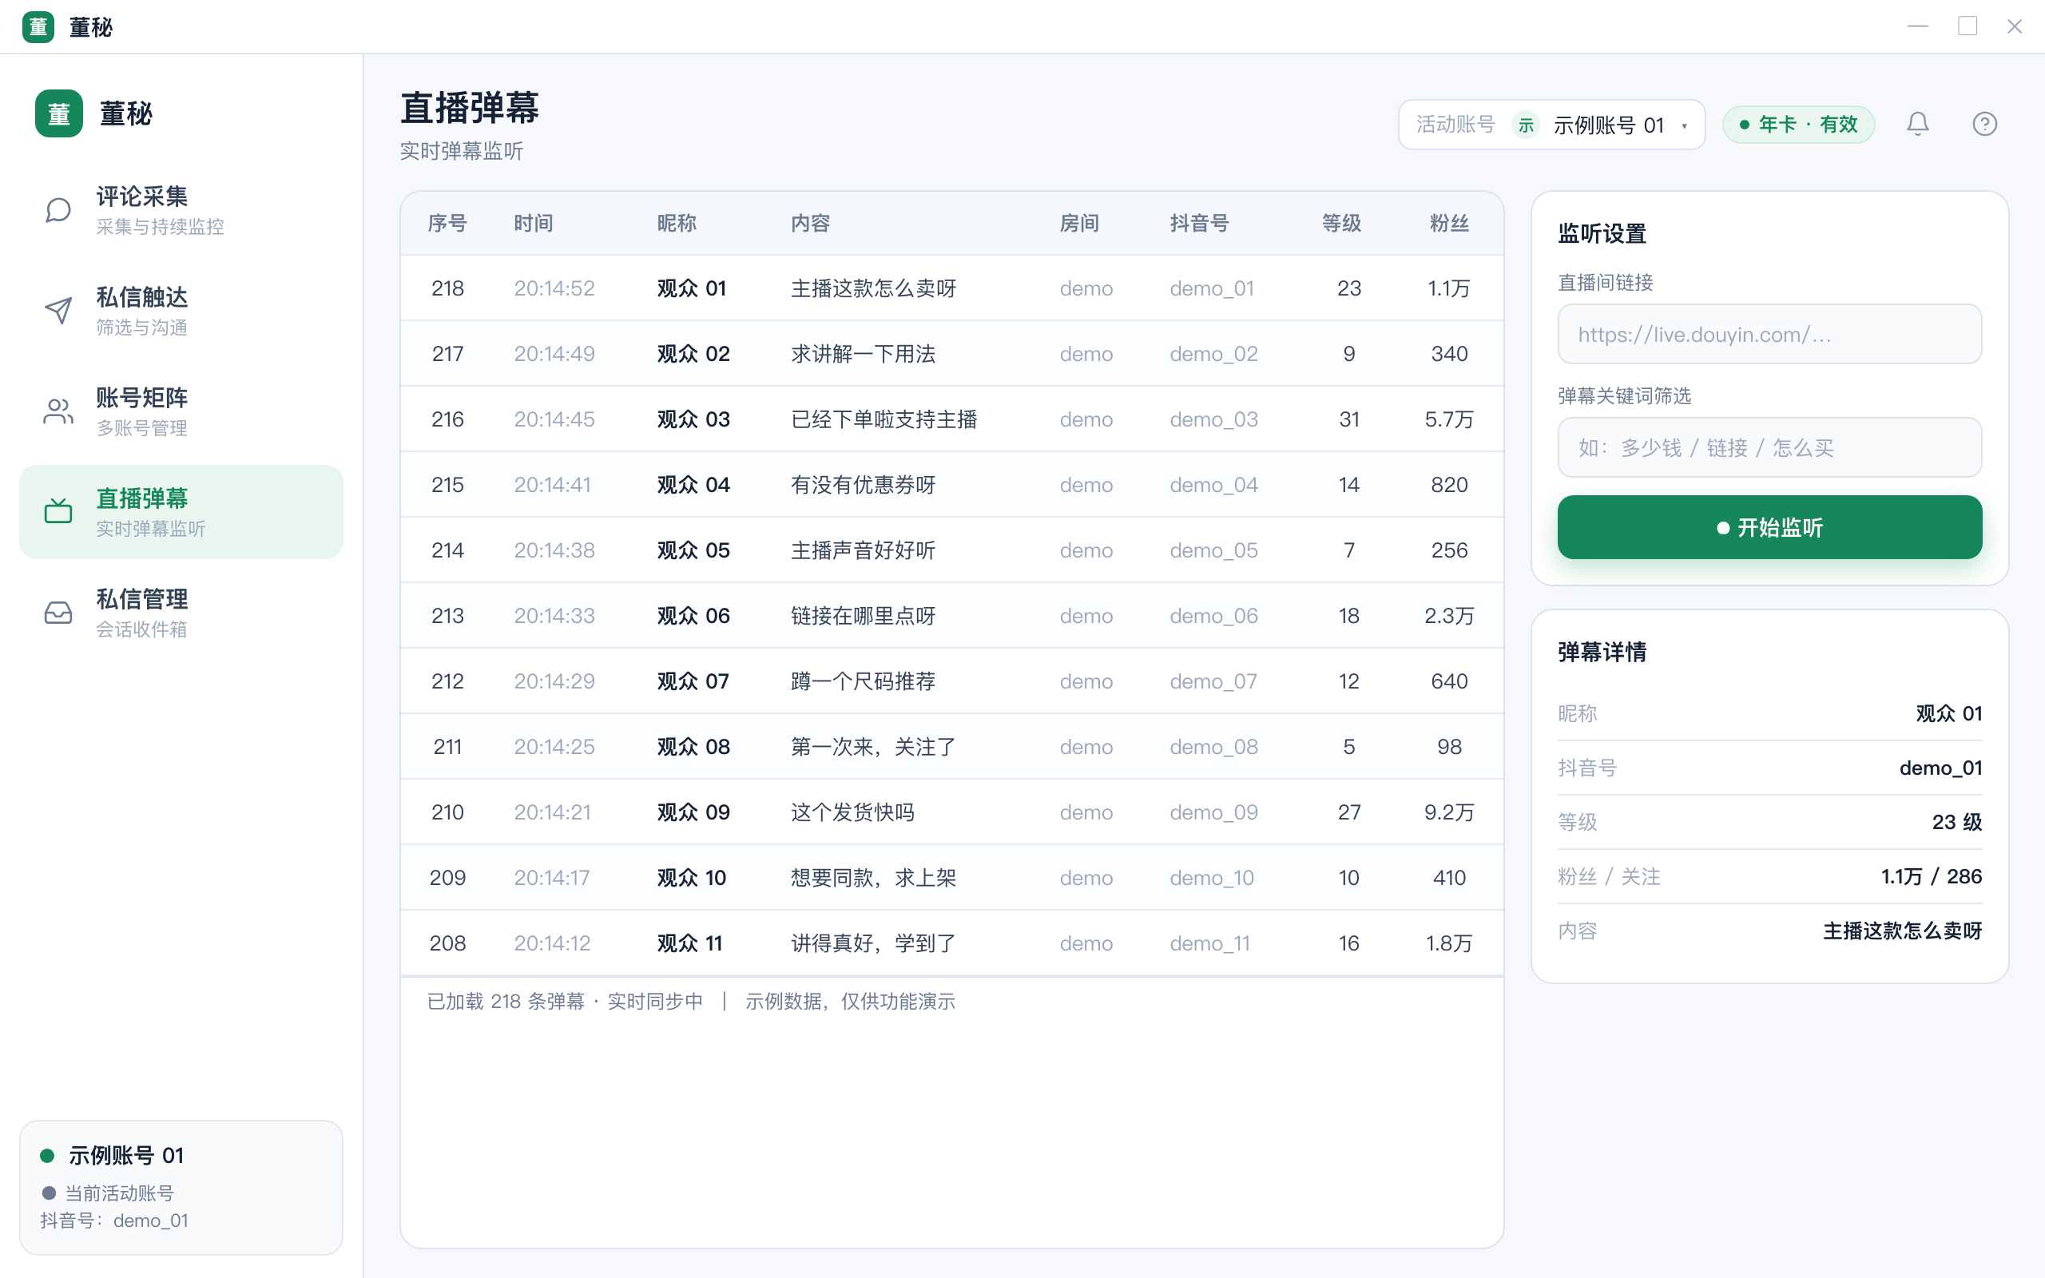The image size is (2045, 1278).
Task: Click 观众 04 nickname cell
Action: 693,484
